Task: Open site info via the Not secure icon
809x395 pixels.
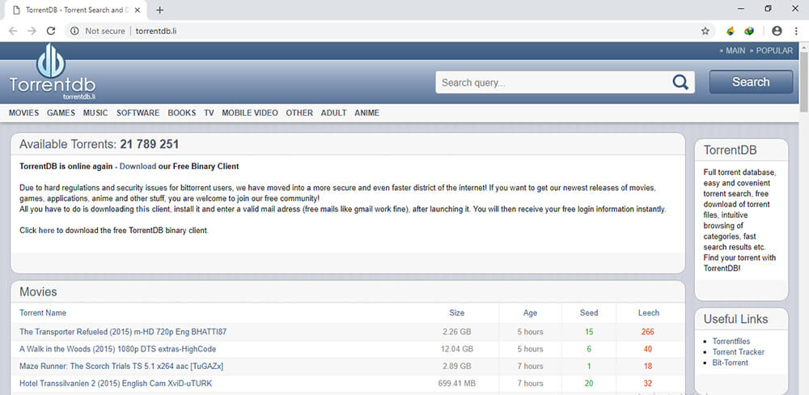Action: pos(74,31)
